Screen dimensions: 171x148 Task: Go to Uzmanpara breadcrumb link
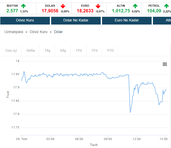point(14,32)
